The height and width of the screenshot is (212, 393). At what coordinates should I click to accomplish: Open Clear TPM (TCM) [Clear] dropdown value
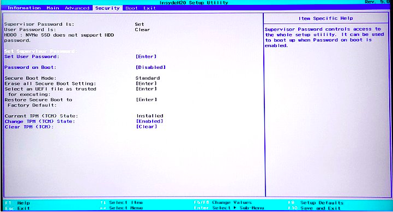point(147,127)
